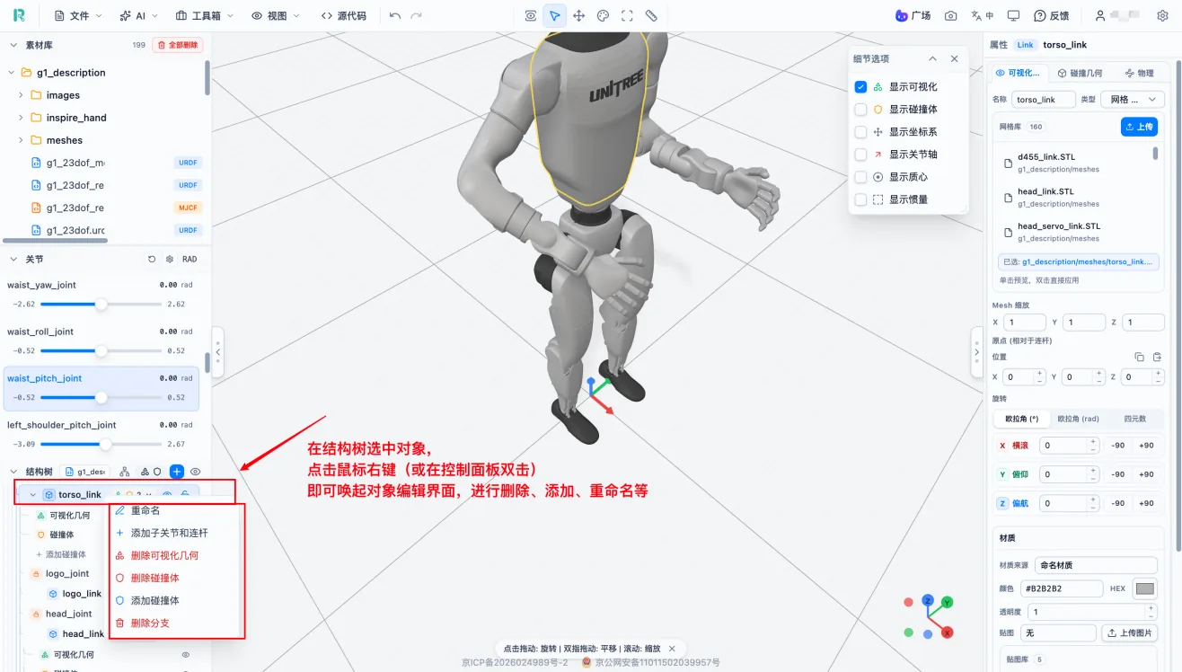1182x672 pixels.
Task: Click the redo arrow in top toolbar
Action: coord(418,15)
